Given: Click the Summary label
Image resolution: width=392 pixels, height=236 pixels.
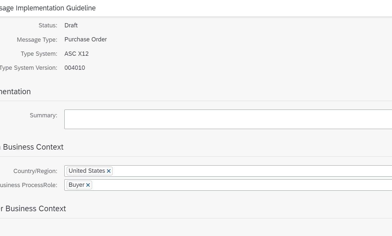Looking at the screenshot, I should [x=43, y=115].
